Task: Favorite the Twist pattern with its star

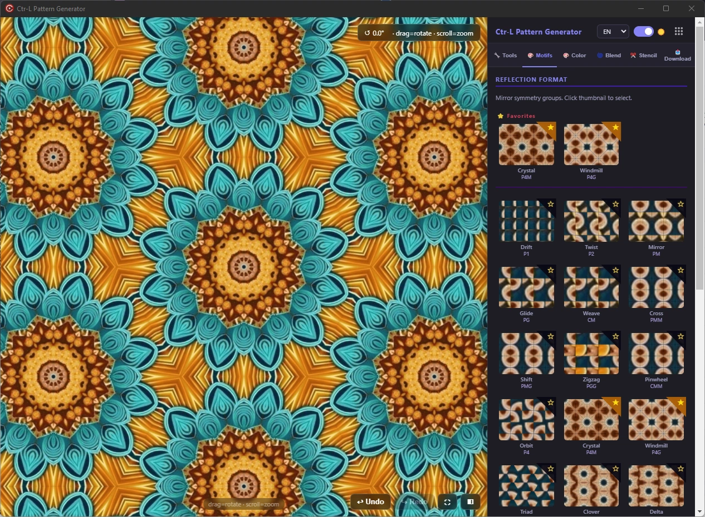Action: coord(615,204)
